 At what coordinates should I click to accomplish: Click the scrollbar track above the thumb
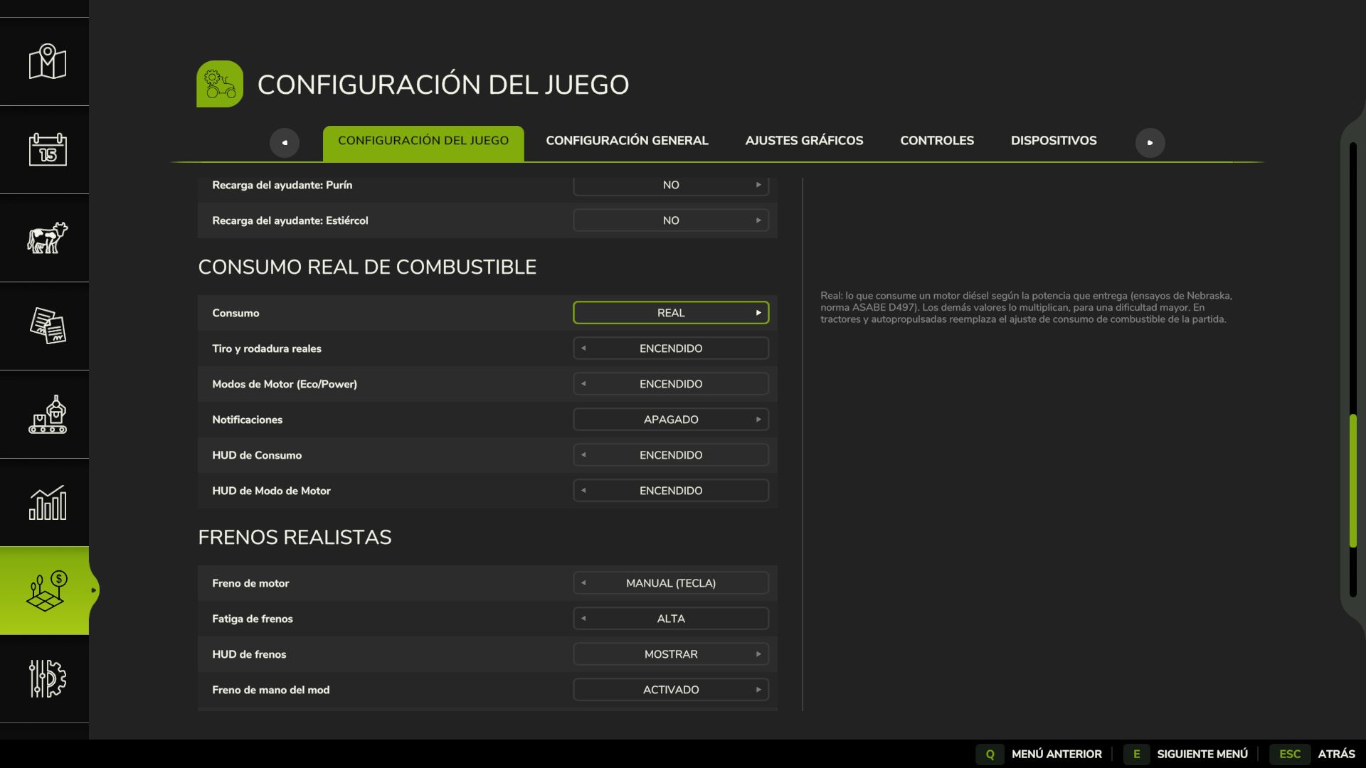(x=1353, y=277)
